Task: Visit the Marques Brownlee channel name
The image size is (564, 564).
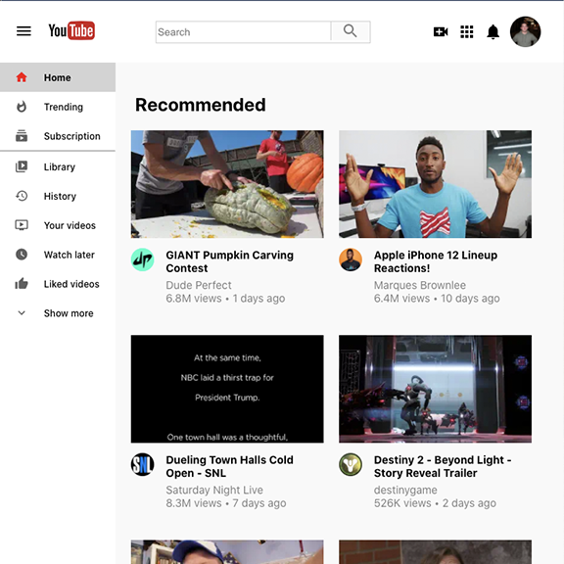Action: (420, 285)
